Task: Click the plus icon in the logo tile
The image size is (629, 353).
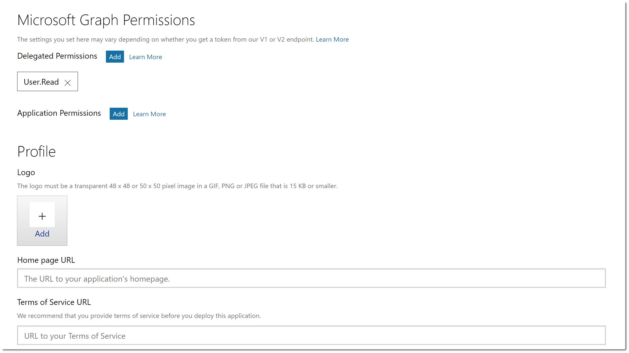Action: [42, 216]
